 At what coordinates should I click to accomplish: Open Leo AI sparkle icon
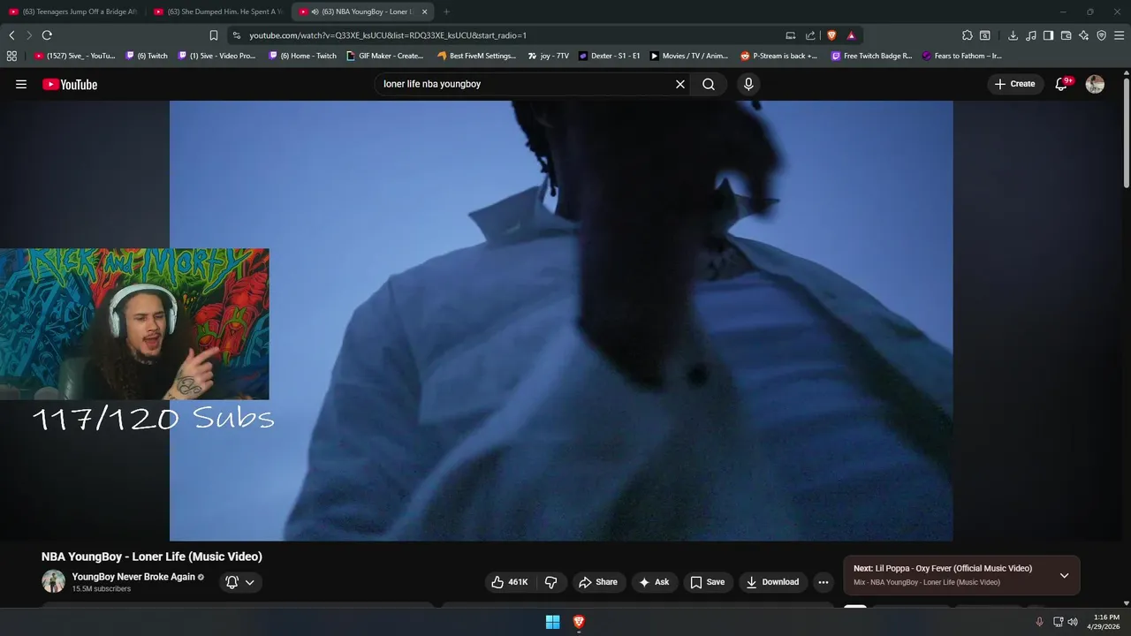1083,35
